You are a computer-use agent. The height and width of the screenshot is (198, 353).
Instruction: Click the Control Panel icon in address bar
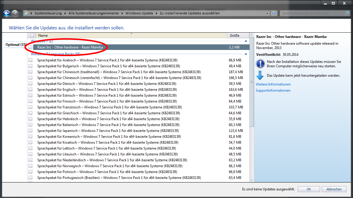pyautogui.click(x=26, y=13)
